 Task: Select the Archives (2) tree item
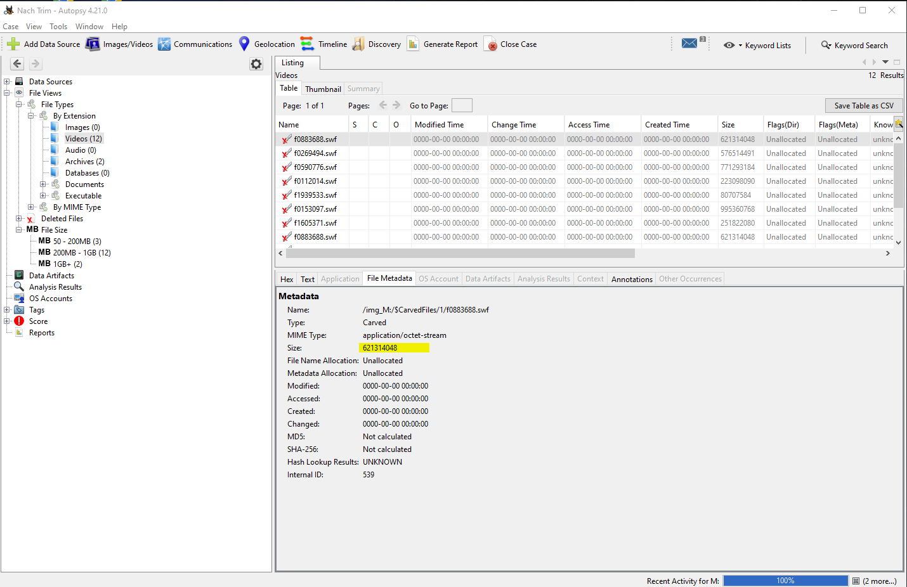click(85, 161)
